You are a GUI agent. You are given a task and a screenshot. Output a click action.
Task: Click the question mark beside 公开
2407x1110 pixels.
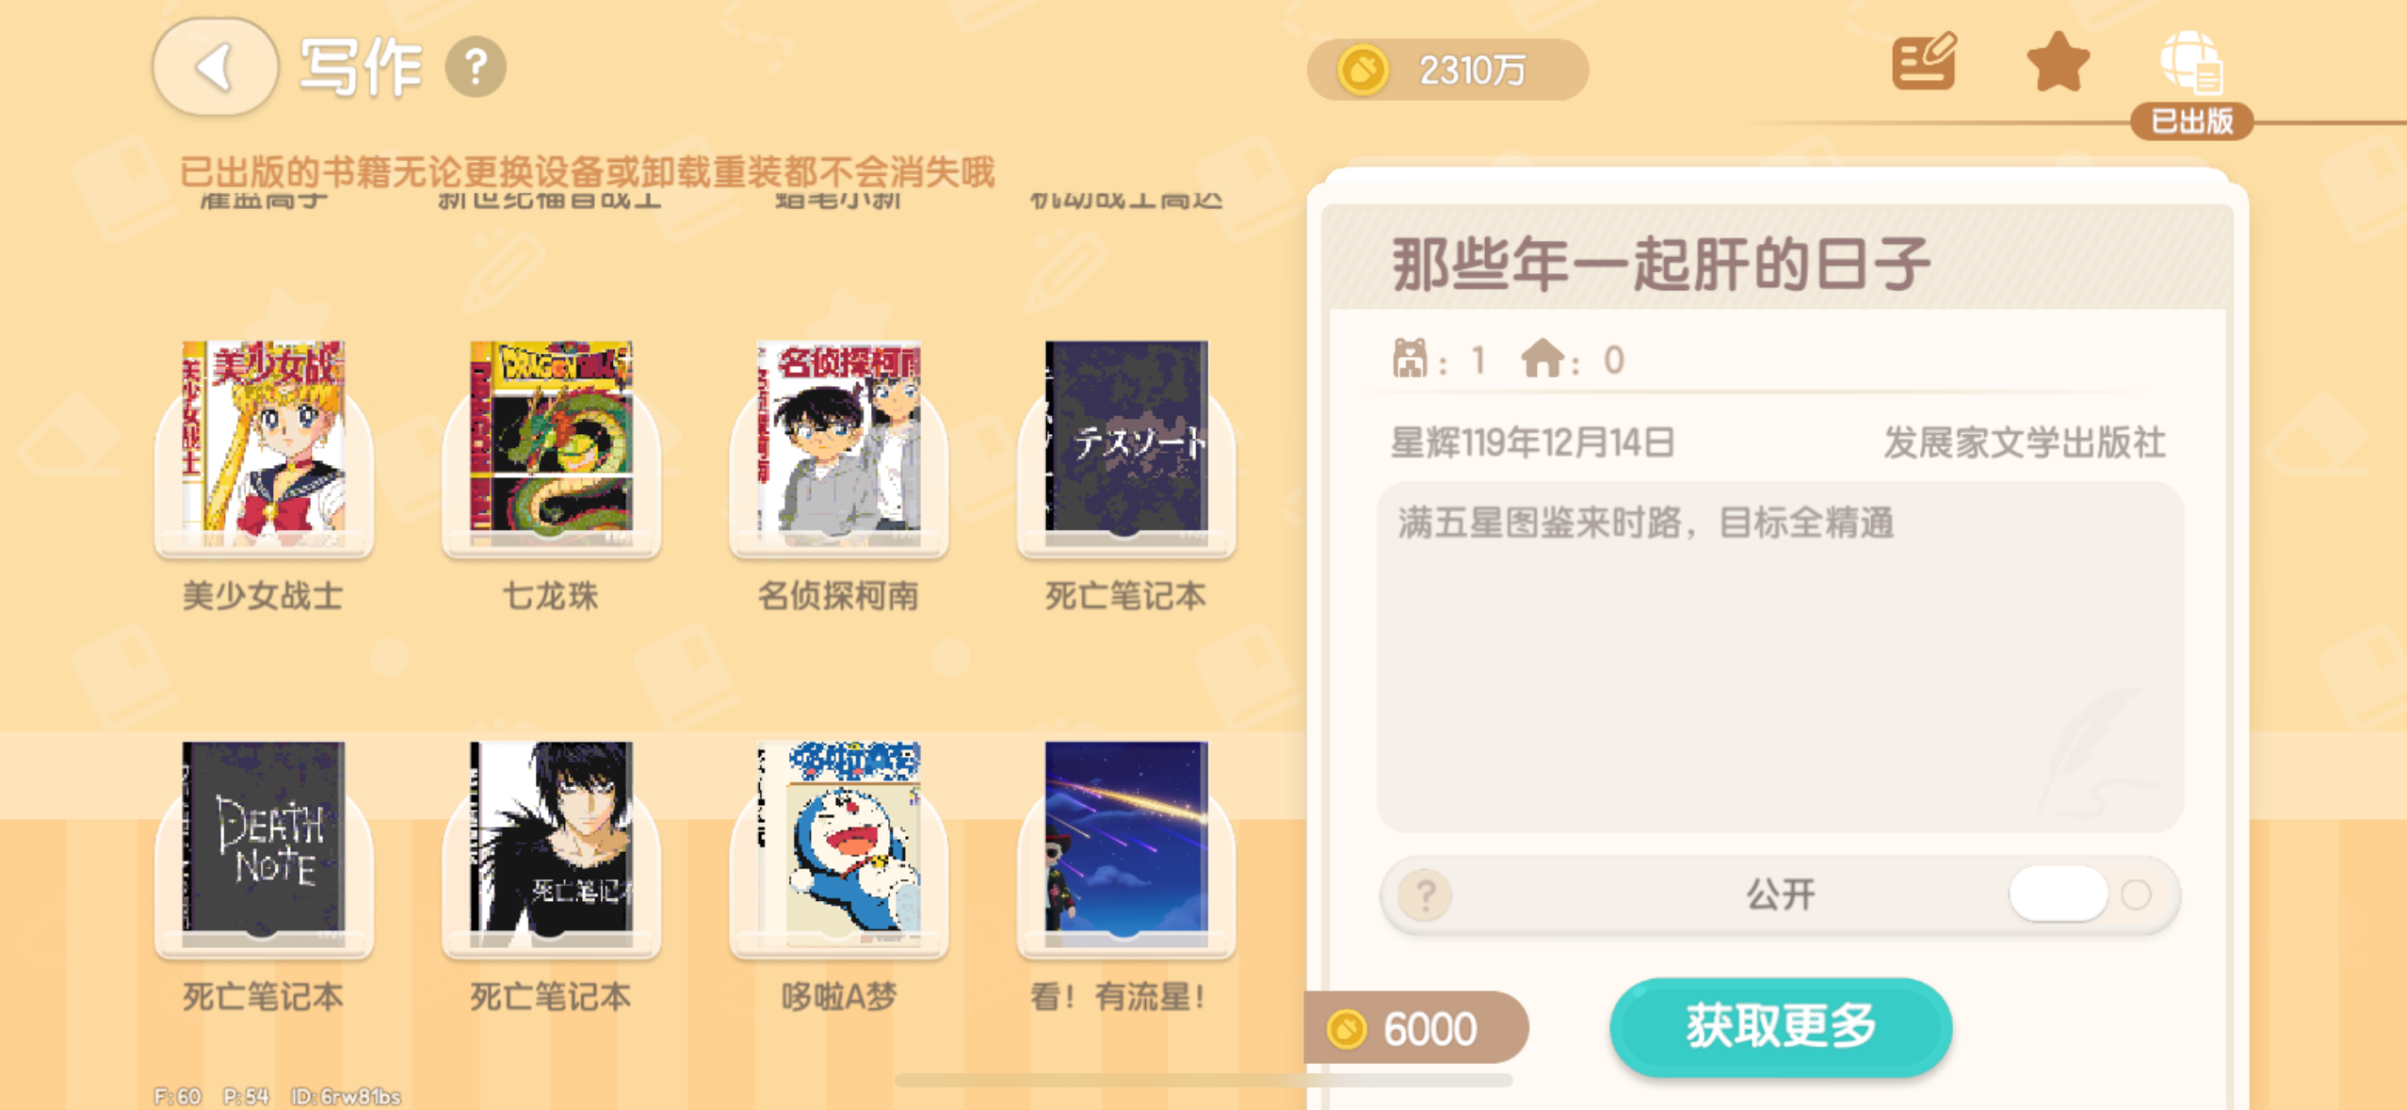(x=1425, y=894)
